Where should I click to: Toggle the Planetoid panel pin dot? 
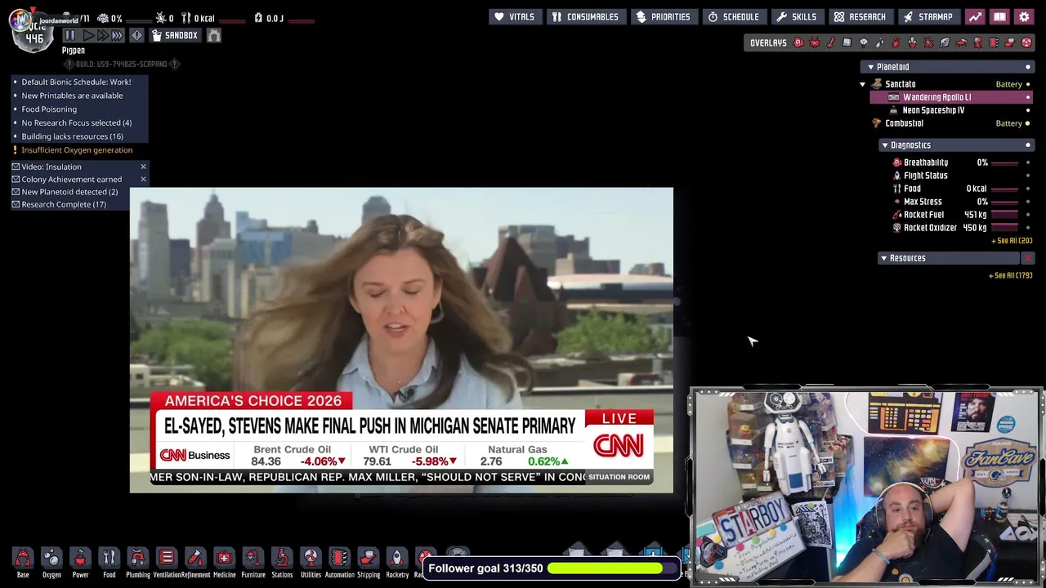[1028, 67]
